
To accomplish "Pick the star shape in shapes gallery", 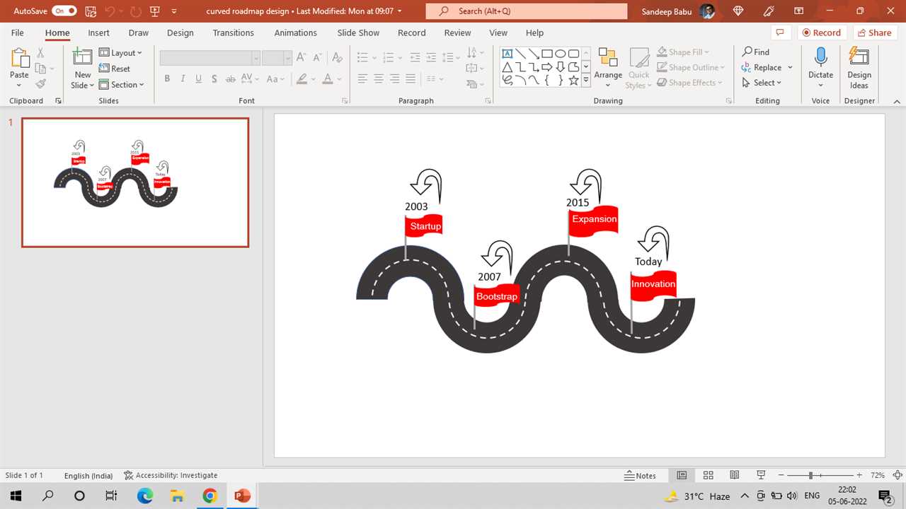I will point(573,81).
